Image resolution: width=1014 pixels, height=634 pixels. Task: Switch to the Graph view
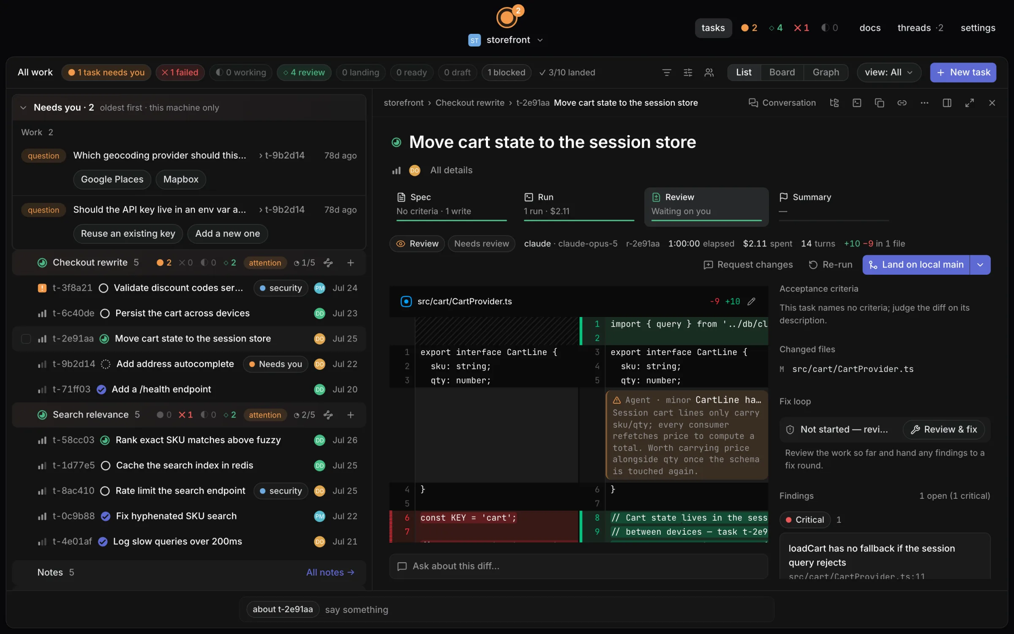pyautogui.click(x=826, y=73)
